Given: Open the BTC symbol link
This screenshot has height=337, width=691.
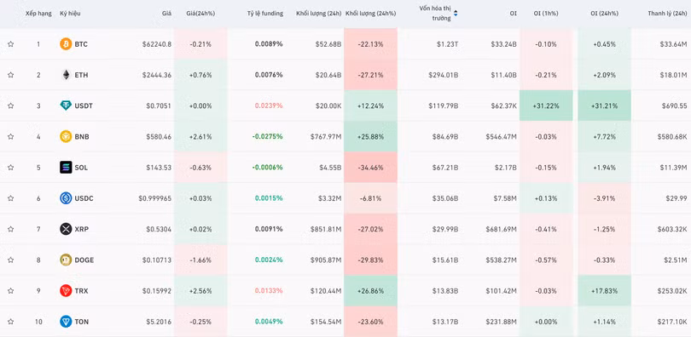Looking at the screenshot, I should [81, 44].
